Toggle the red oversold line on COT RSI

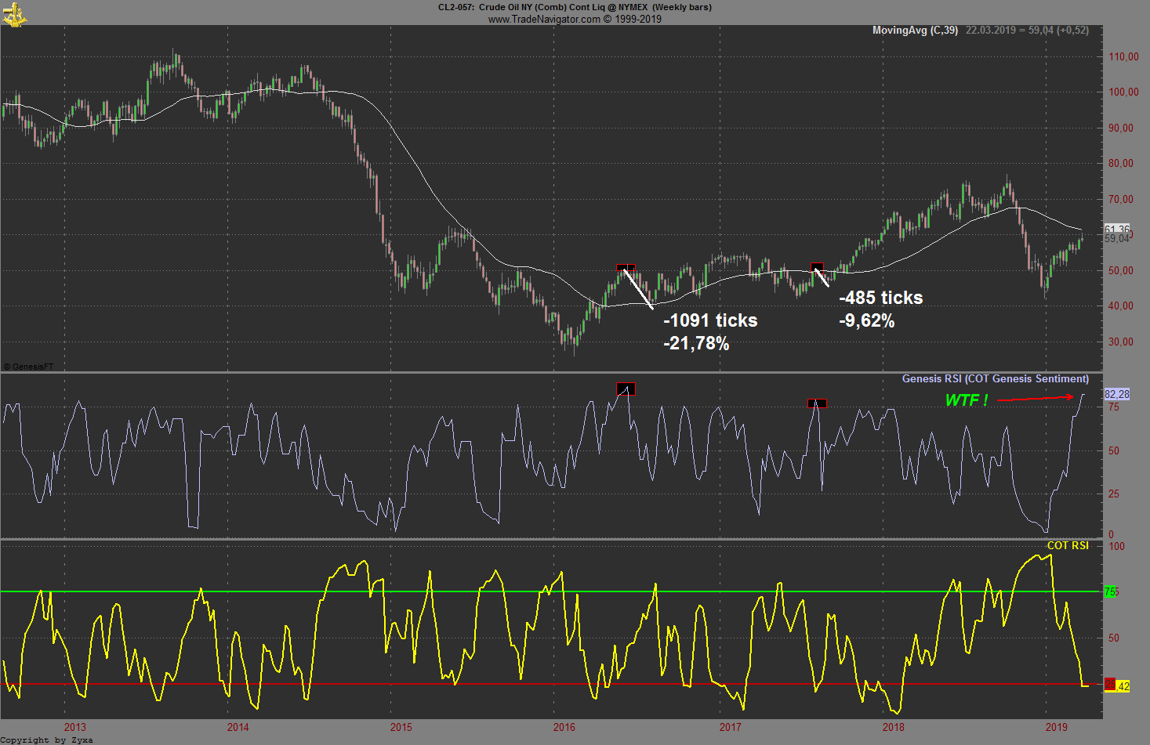[549, 682]
